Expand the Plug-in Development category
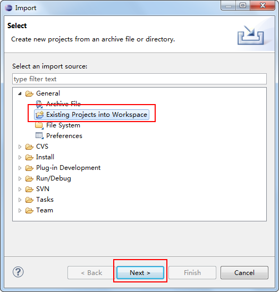 click(x=20, y=168)
